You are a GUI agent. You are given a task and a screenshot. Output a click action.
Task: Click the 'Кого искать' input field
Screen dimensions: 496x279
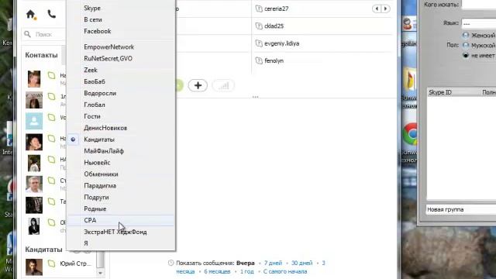point(479,5)
